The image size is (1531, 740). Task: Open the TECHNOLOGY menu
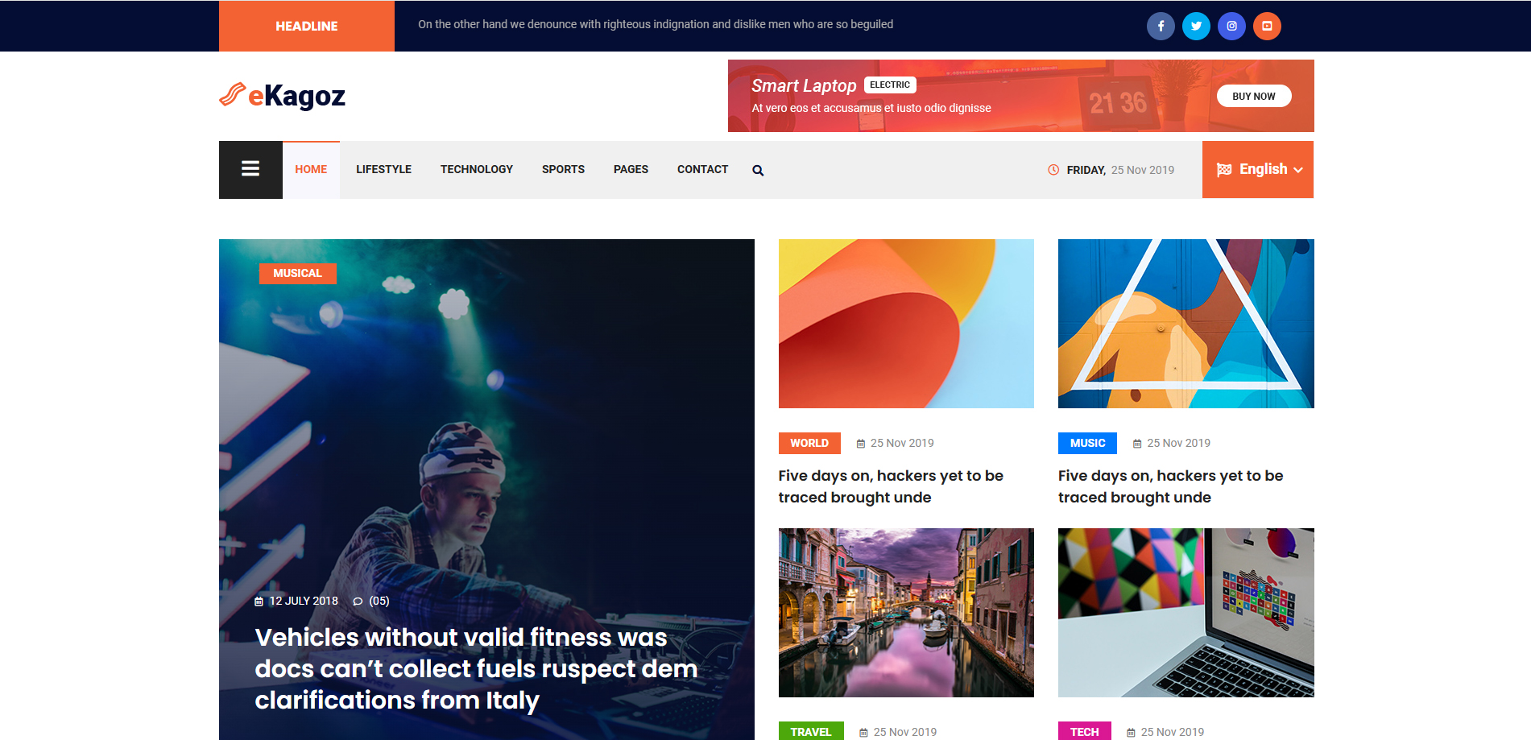pyautogui.click(x=477, y=169)
